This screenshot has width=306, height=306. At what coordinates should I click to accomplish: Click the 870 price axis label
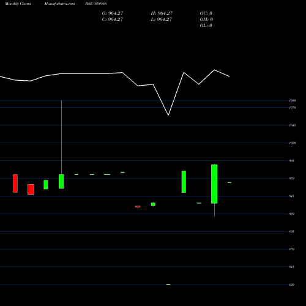[x=292, y=249]
